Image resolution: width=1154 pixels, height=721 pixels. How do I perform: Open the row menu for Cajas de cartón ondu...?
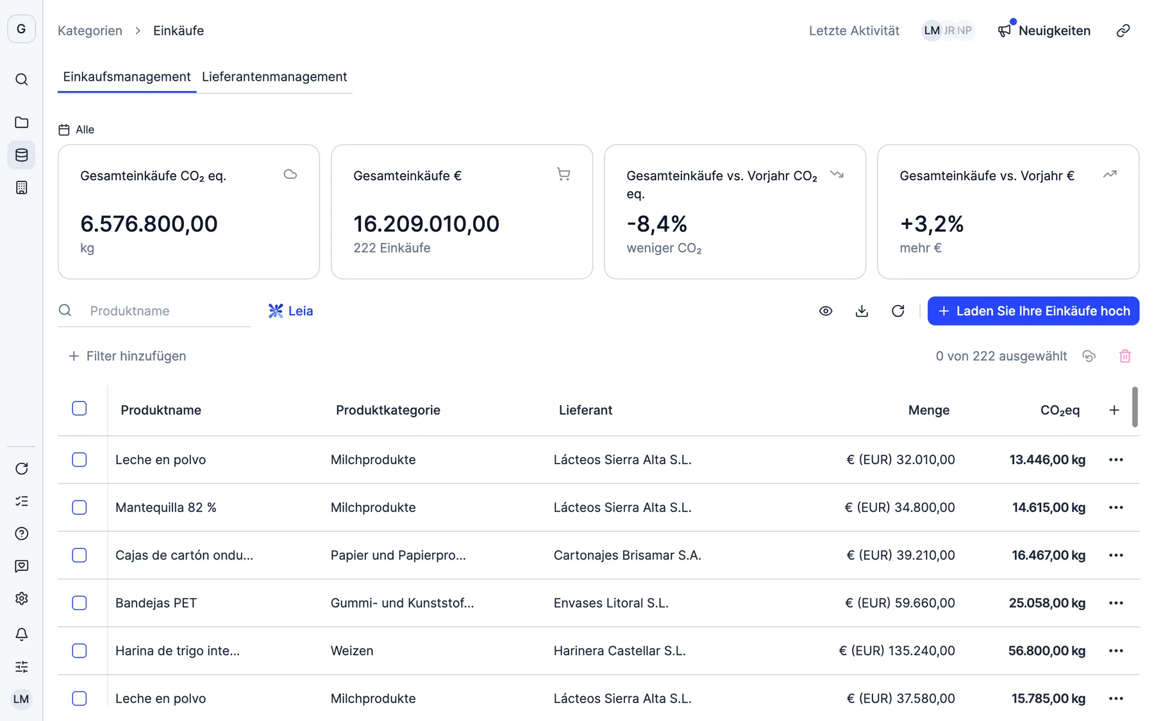1116,556
